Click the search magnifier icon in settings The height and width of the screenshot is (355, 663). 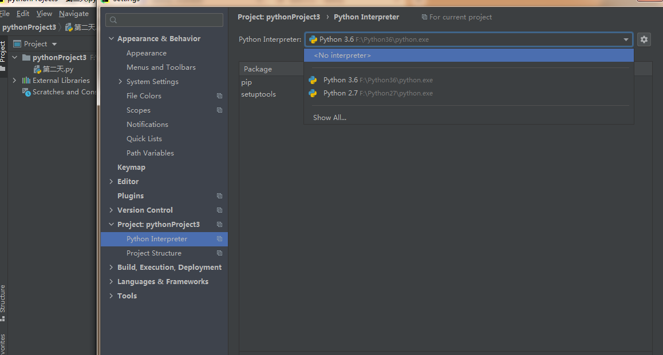point(113,20)
